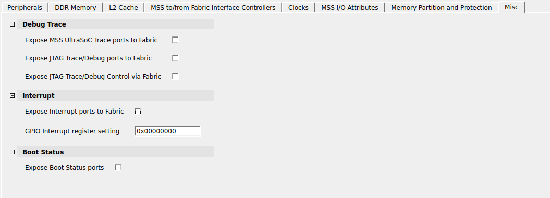Collapse Interrupt section using minus box
This screenshot has width=550, height=198.
click(13, 96)
